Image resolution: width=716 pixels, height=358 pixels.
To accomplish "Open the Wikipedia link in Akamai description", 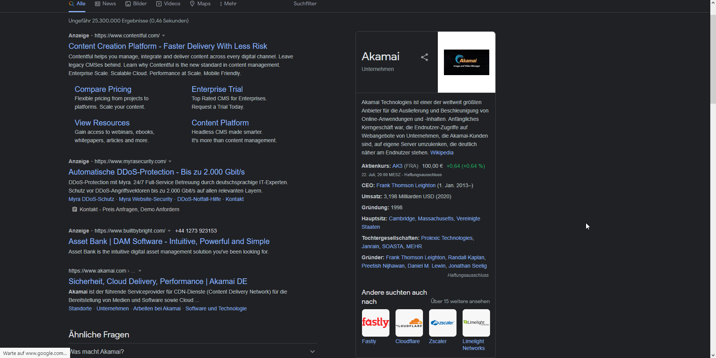I will tap(442, 153).
